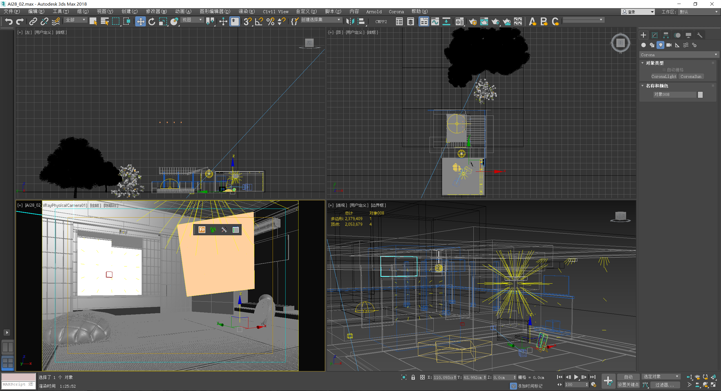Toggle Window/Crossing selection mode

coord(127,21)
